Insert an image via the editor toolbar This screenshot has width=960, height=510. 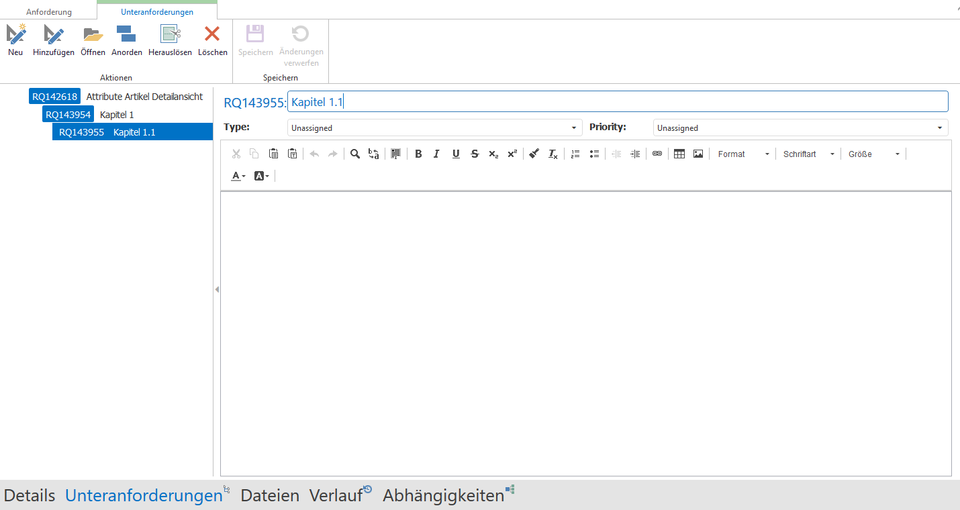[698, 154]
